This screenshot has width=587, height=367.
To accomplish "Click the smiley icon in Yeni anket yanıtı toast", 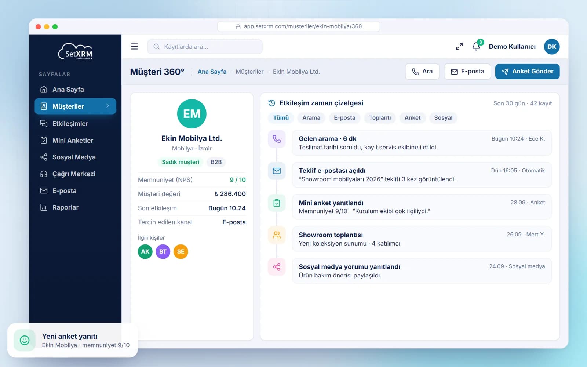I will click(x=25, y=340).
